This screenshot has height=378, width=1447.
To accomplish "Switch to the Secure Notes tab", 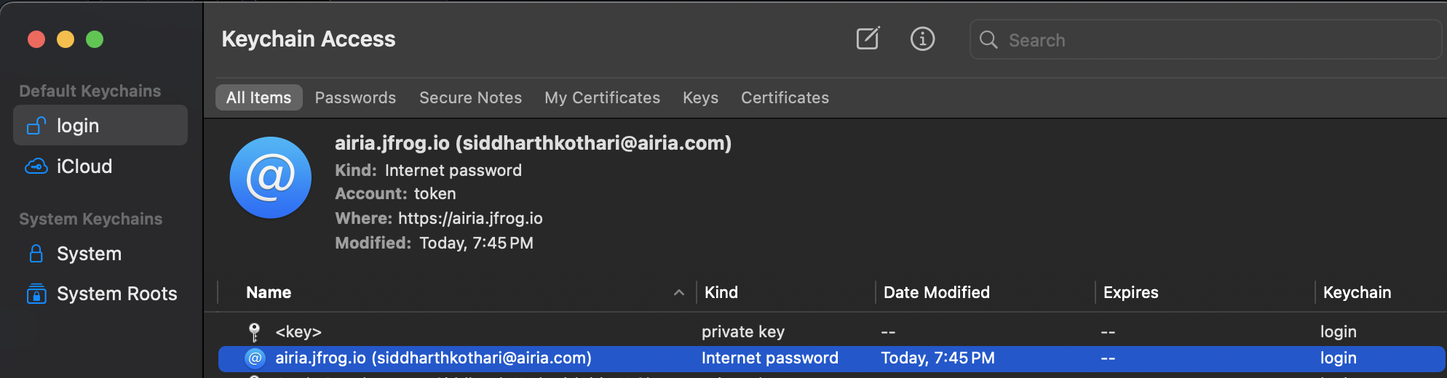I will pyautogui.click(x=470, y=97).
